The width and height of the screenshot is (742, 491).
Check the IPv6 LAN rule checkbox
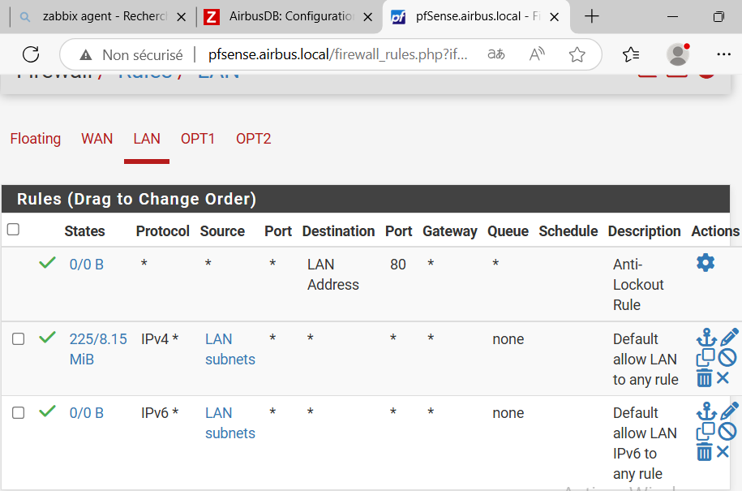[18, 413]
